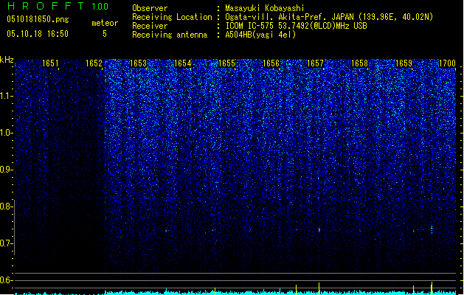The width and height of the screenshot is (464, 295).
Task: Click the 1652 time marker
Action: (94, 63)
